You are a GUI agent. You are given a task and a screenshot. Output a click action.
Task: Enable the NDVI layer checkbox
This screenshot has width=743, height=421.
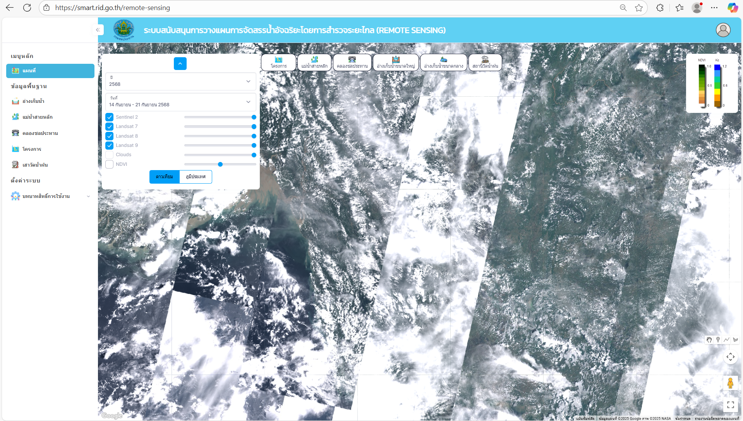pyautogui.click(x=110, y=164)
